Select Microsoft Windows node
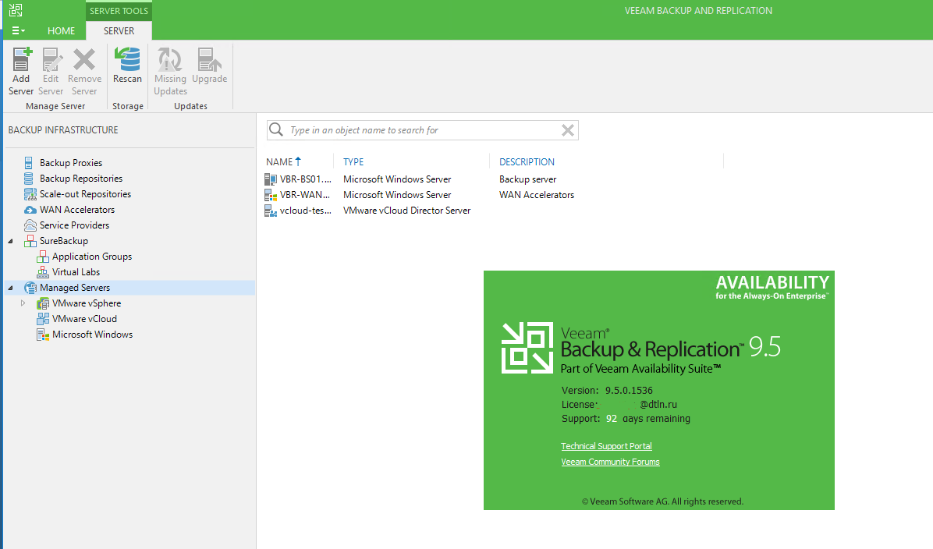 [x=92, y=335]
